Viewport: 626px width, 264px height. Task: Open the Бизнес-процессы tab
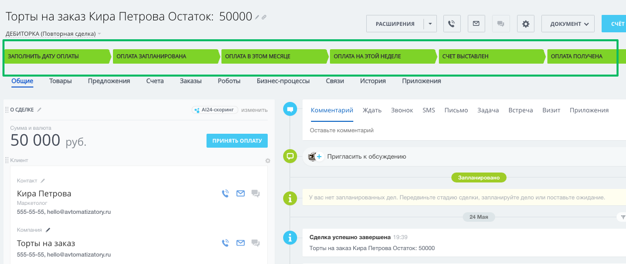[283, 81]
